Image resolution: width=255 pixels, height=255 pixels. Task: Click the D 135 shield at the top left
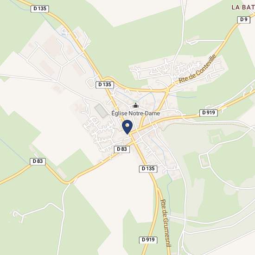(40, 9)
